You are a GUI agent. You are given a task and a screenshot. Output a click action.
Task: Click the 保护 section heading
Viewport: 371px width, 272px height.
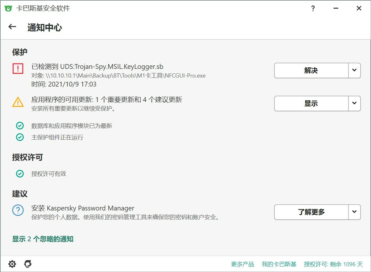point(20,52)
